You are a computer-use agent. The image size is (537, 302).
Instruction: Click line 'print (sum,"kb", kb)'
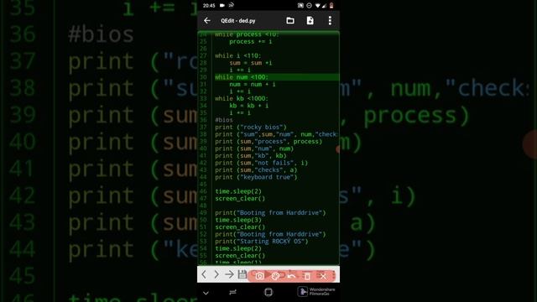(251, 156)
